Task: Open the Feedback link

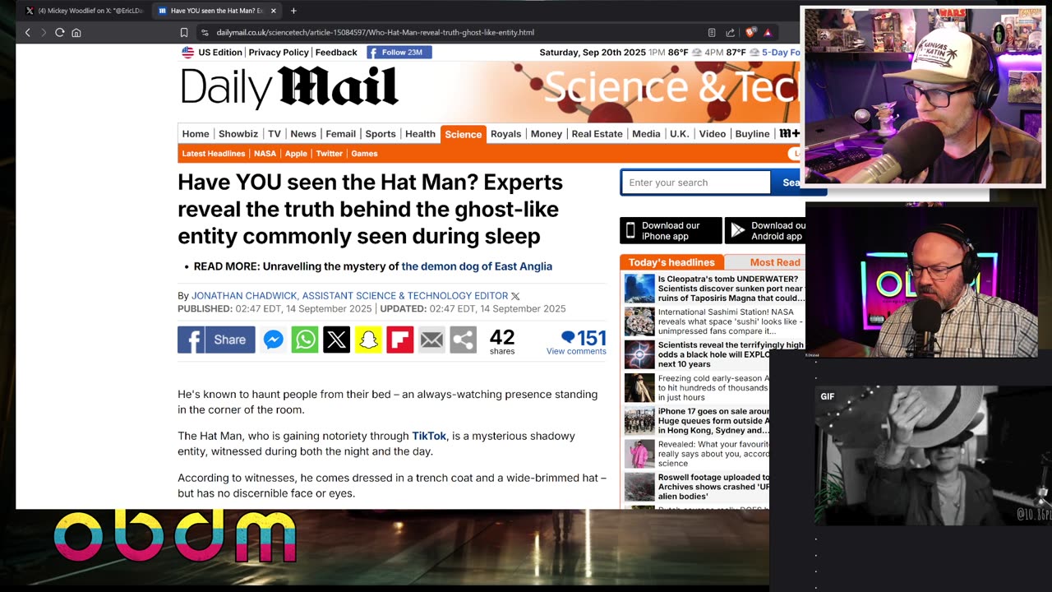Action: pos(336,52)
